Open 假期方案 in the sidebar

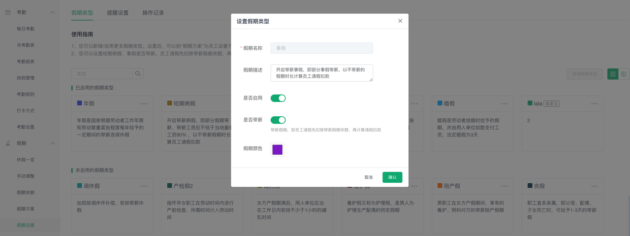tap(26, 209)
